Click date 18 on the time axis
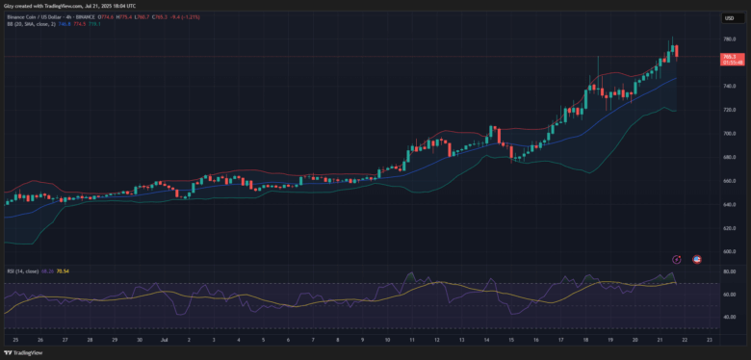The height and width of the screenshot is (360, 751). (585, 340)
